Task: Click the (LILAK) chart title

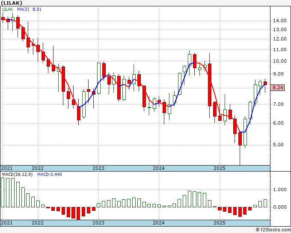Action: point(12,3)
